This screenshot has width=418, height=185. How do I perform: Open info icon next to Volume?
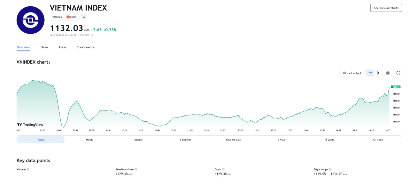coord(28,169)
